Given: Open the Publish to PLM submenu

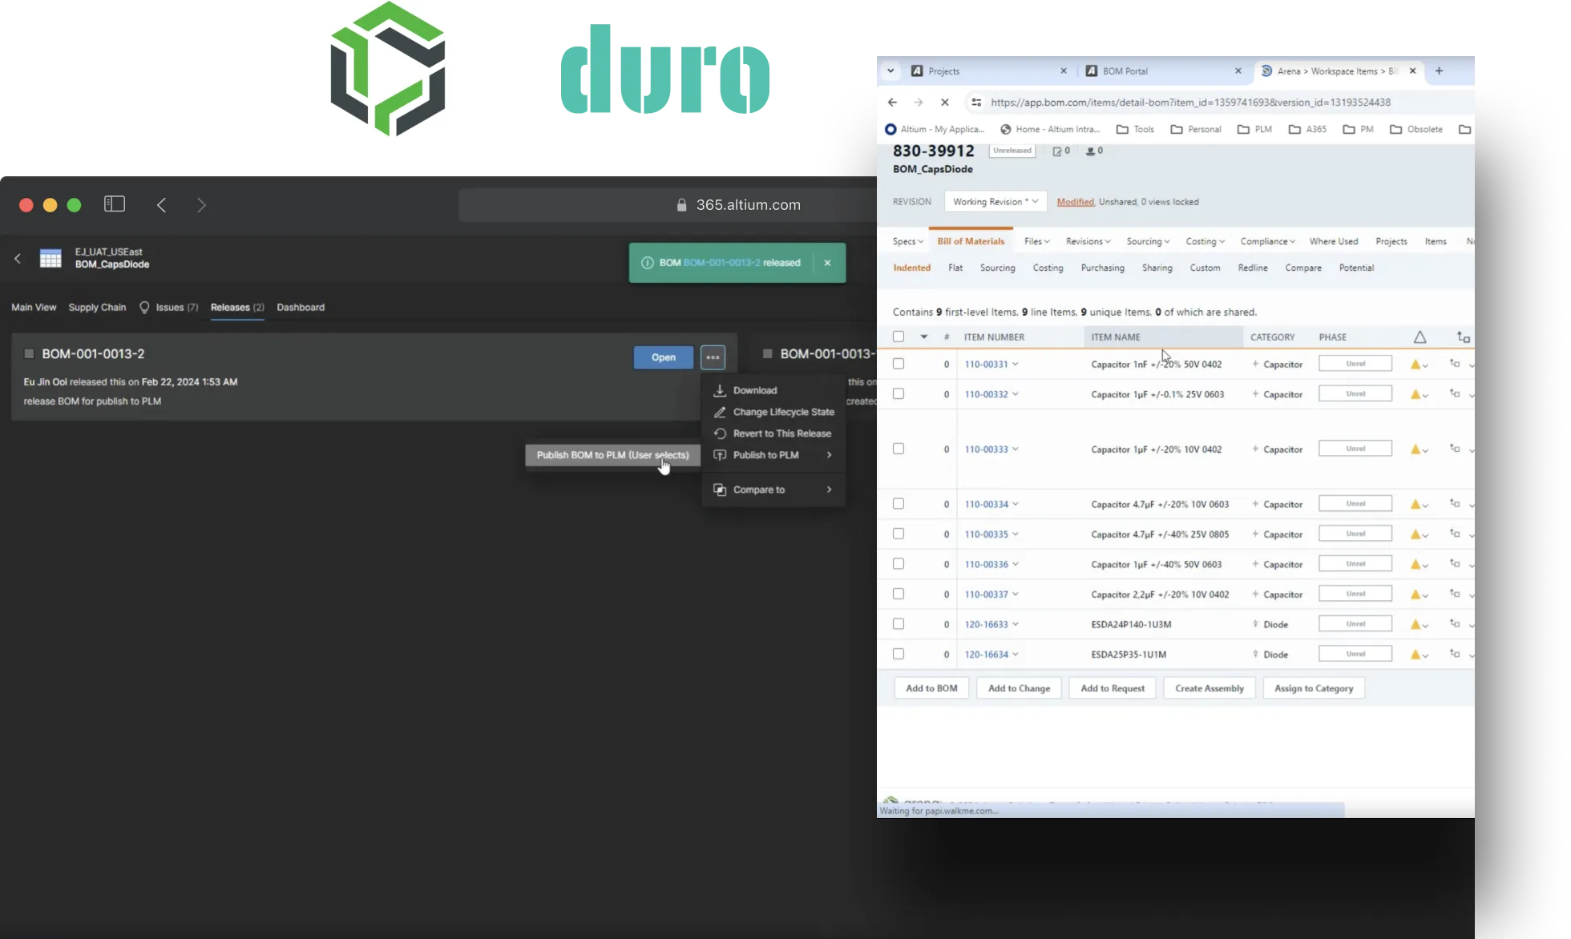Looking at the screenshot, I should click(x=773, y=455).
